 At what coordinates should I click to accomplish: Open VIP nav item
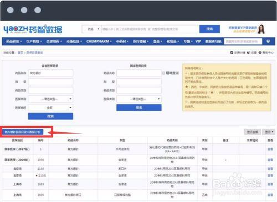click(198, 42)
